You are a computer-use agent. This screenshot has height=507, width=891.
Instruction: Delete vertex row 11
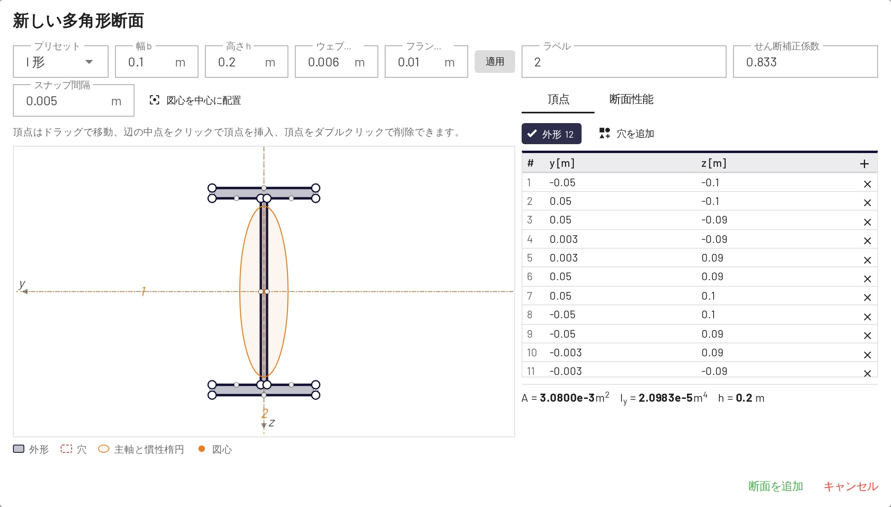tap(867, 373)
